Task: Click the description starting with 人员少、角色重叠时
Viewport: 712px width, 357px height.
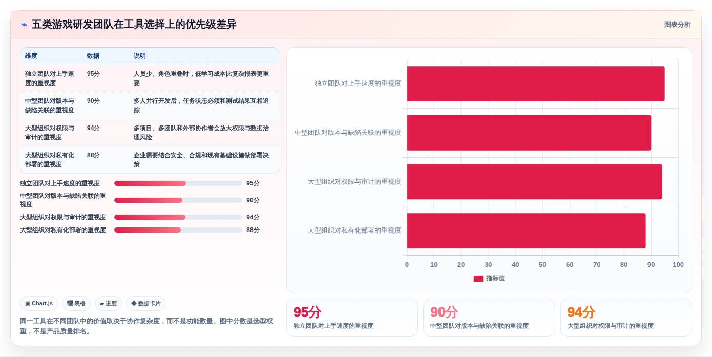Action: point(201,78)
